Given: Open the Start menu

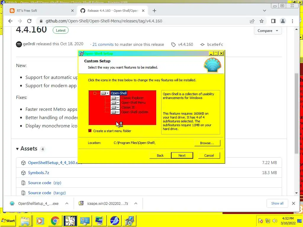Looking at the screenshot, I should 8,220.
